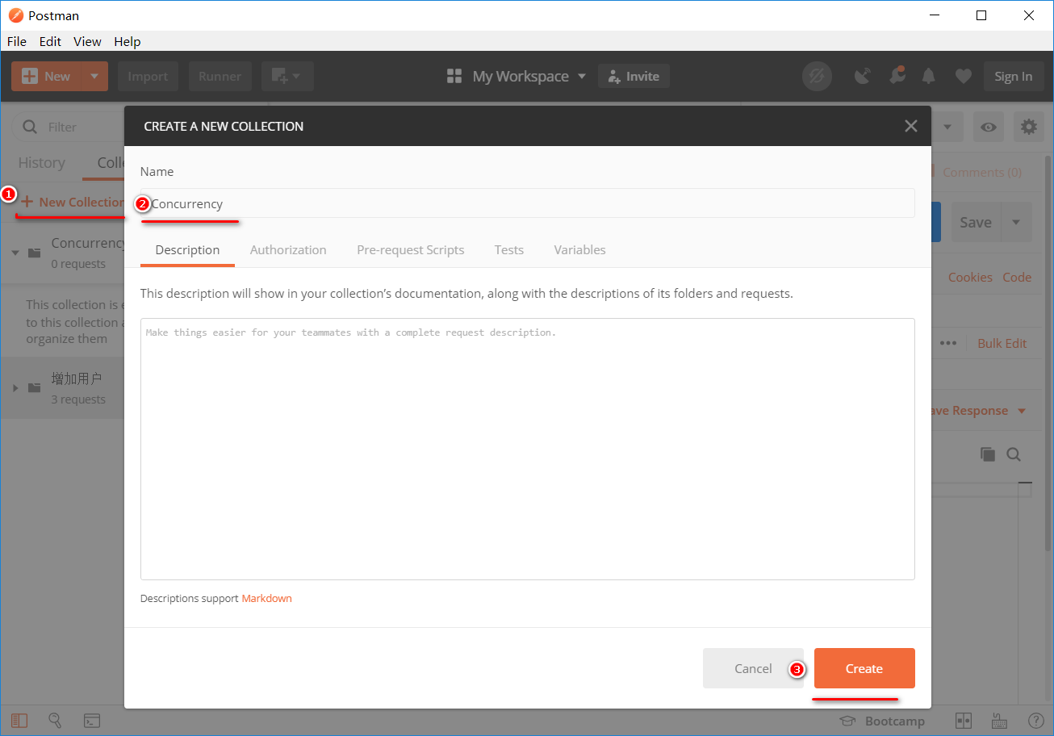Open the notifications bell icon

tap(929, 77)
